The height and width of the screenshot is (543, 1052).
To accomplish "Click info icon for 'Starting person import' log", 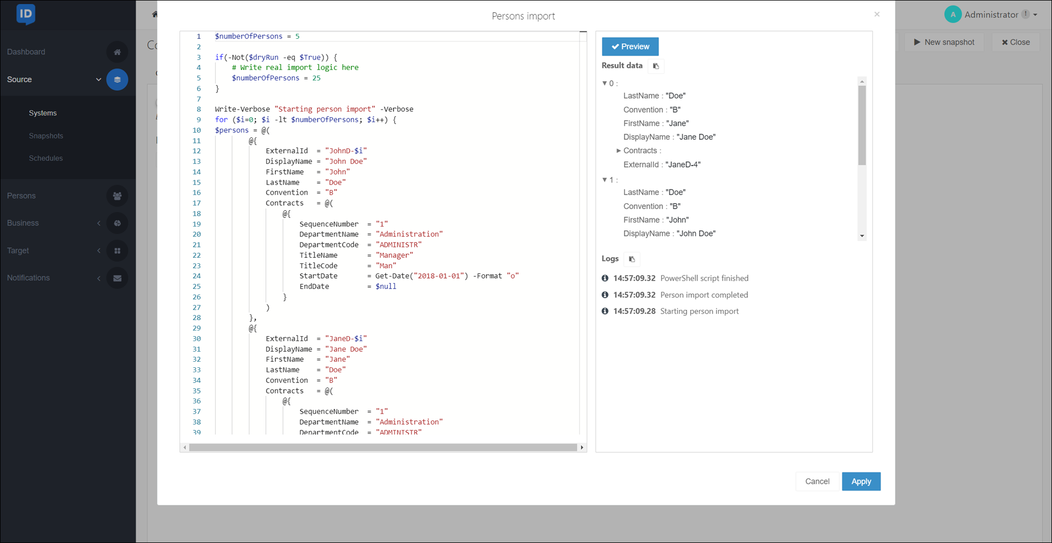I will (x=605, y=311).
